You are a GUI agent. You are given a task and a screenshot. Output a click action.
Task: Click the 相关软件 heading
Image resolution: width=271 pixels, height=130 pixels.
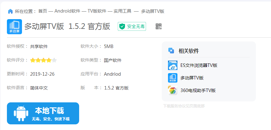pos(189,51)
